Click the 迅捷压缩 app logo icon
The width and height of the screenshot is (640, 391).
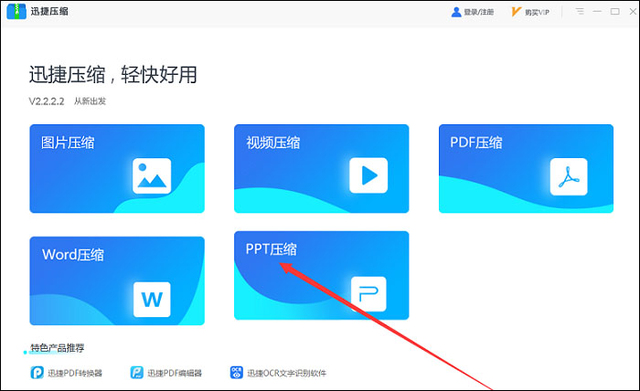16,11
